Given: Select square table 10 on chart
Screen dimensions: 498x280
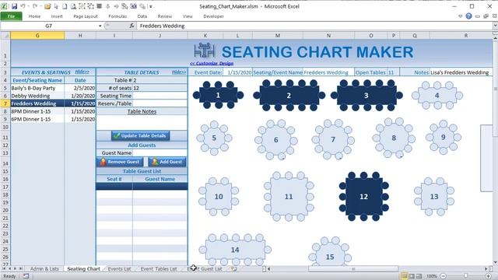Looking at the screenshot, I should (219, 197).
